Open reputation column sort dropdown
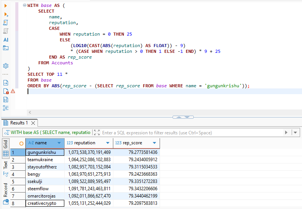 tap(108, 143)
